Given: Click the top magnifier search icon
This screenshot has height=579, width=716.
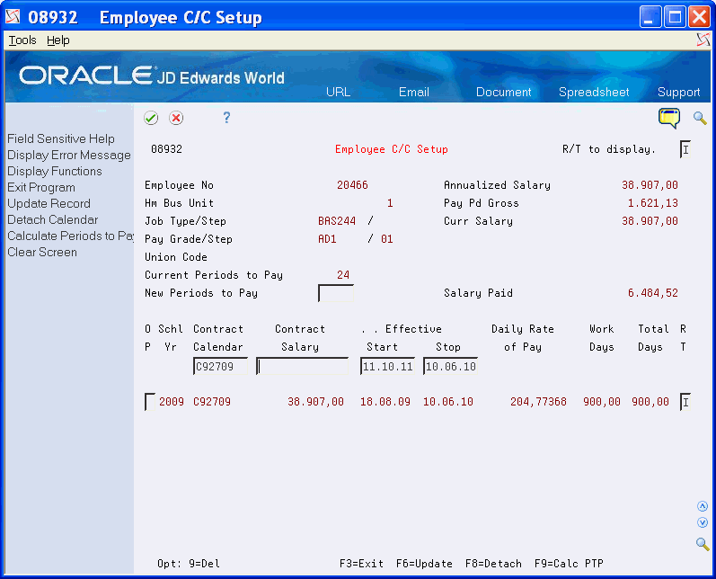Looking at the screenshot, I should click(700, 118).
